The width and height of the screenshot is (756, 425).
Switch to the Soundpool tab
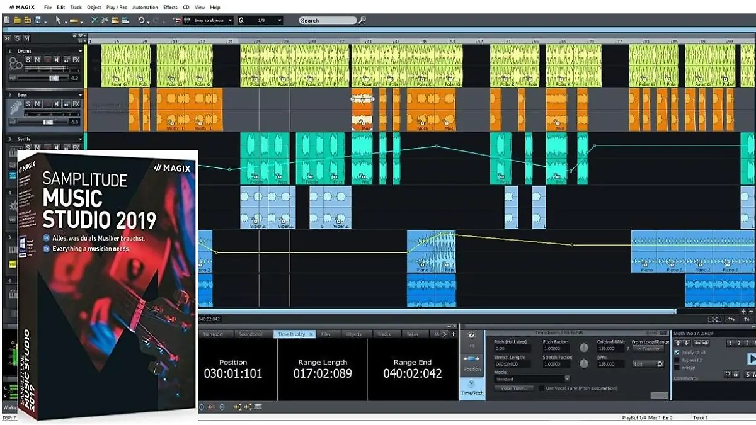pyautogui.click(x=250, y=334)
